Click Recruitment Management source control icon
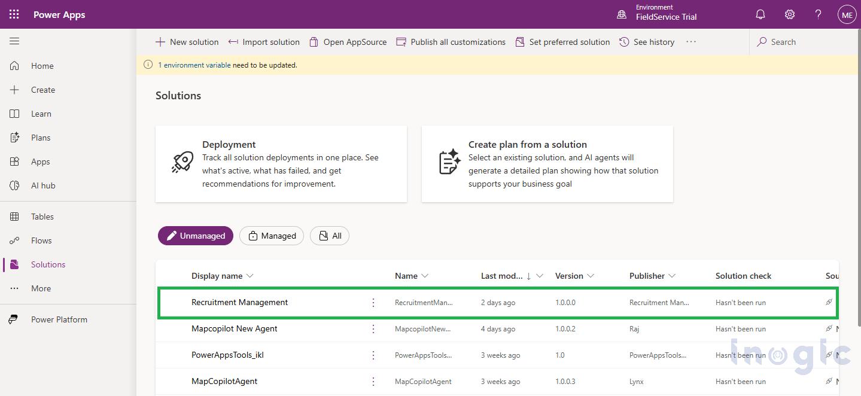The width and height of the screenshot is (861, 396). point(829,302)
